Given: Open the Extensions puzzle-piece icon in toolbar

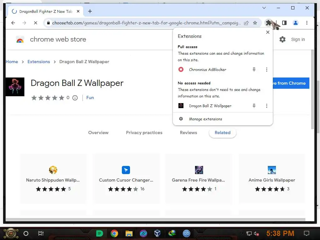Looking at the screenshot, I should (x=268, y=22).
